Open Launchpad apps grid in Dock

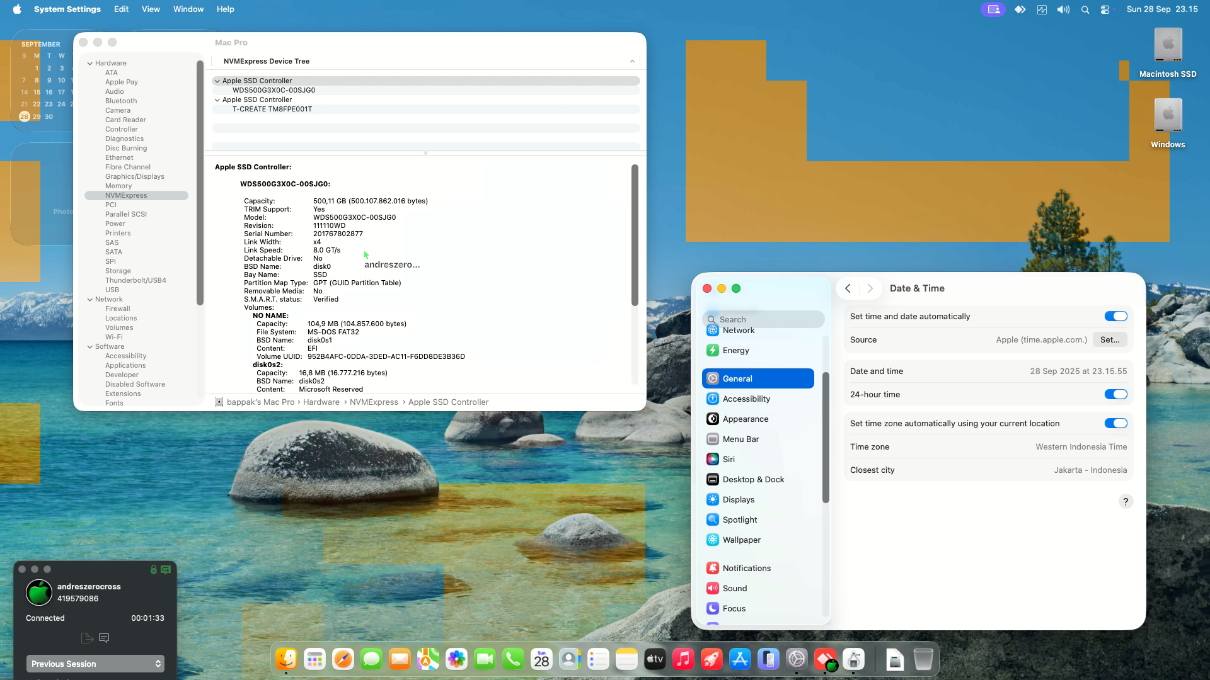pos(314,659)
